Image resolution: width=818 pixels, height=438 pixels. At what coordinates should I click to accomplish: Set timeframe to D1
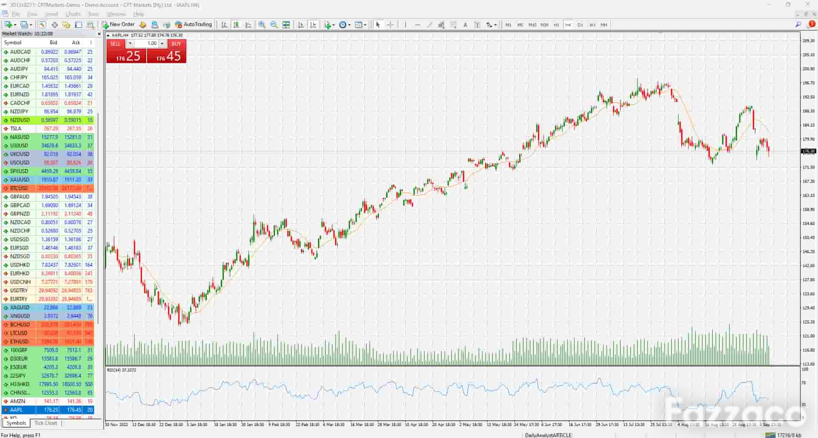click(580, 25)
